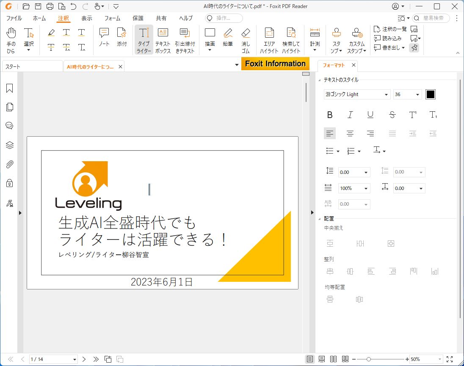
Task: Open the black text color swatch
Action: (430, 94)
